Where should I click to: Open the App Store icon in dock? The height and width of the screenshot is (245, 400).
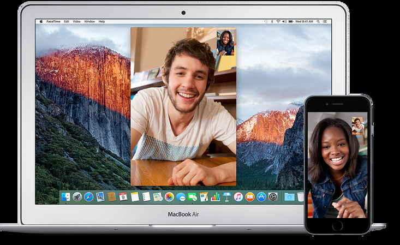coord(261,197)
